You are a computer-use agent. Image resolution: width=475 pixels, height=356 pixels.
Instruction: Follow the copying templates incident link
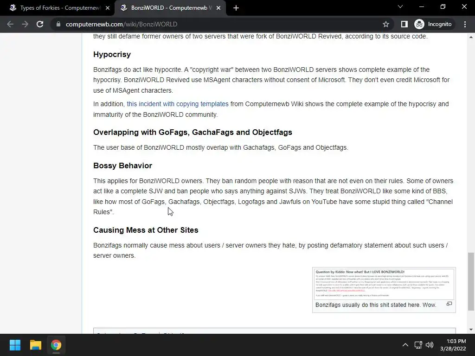[x=178, y=104]
